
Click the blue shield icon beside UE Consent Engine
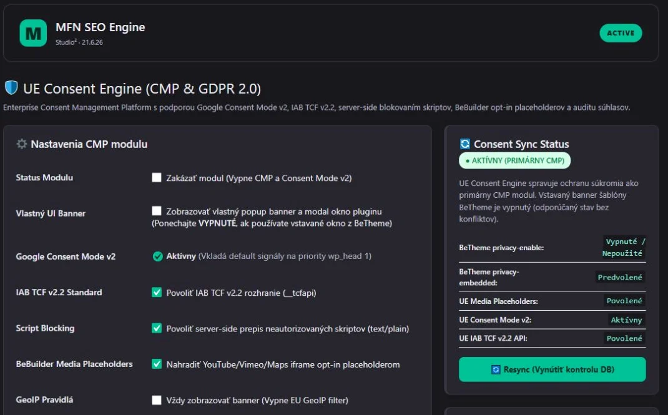point(11,88)
